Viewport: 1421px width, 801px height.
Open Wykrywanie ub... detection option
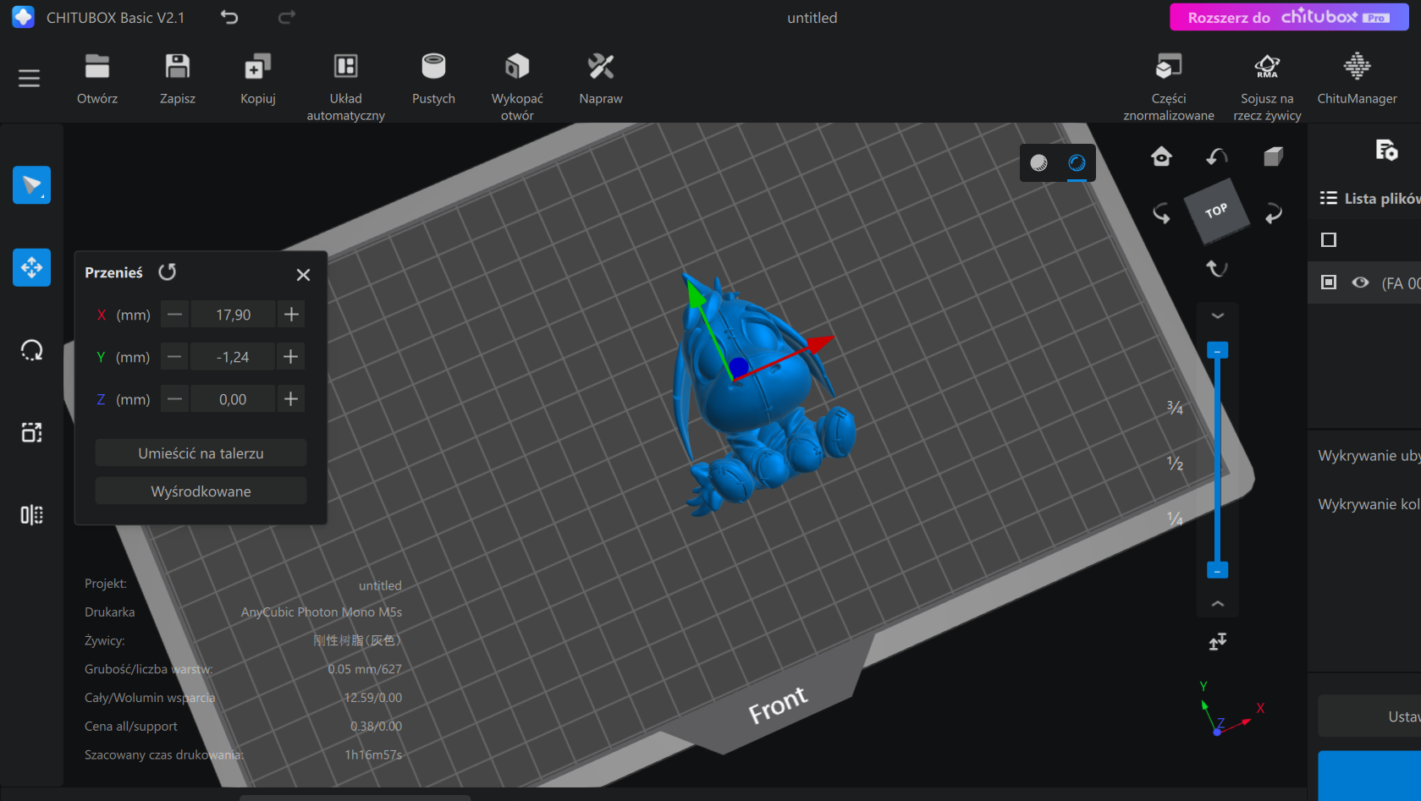pyautogui.click(x=1369, y=456)
